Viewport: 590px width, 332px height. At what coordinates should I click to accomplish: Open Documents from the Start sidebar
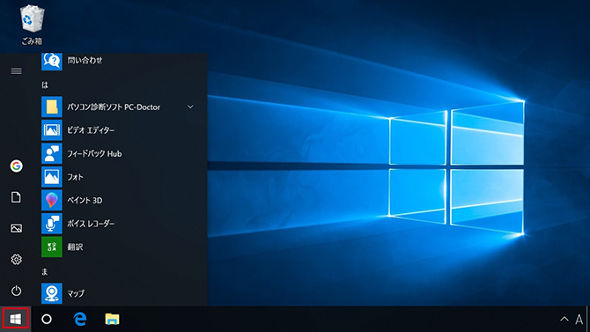click(x=16, y=197)
